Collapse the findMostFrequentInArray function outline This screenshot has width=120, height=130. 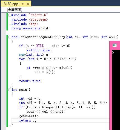click(10, 37)
